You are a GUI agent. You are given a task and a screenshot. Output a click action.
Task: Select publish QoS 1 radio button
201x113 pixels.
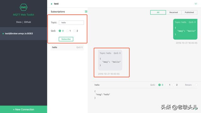[167, 85]
